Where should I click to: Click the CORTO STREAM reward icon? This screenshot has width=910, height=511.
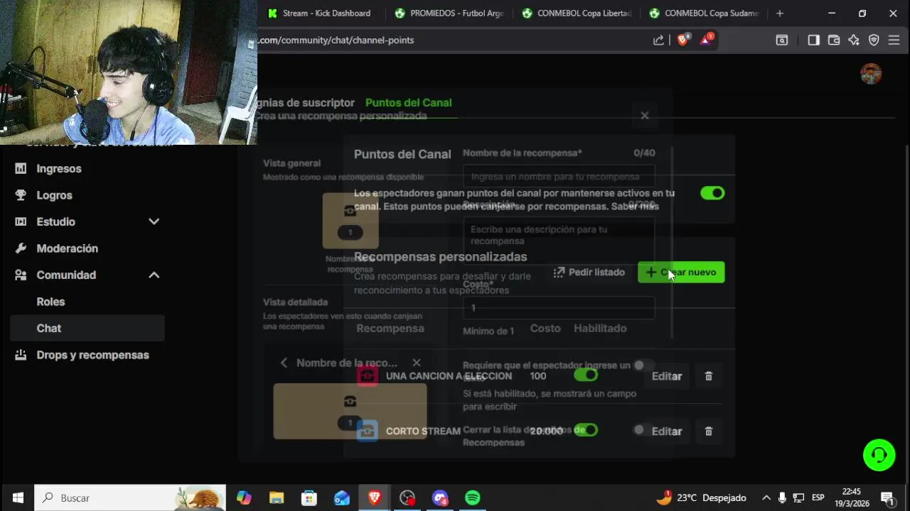pos(368,431)
